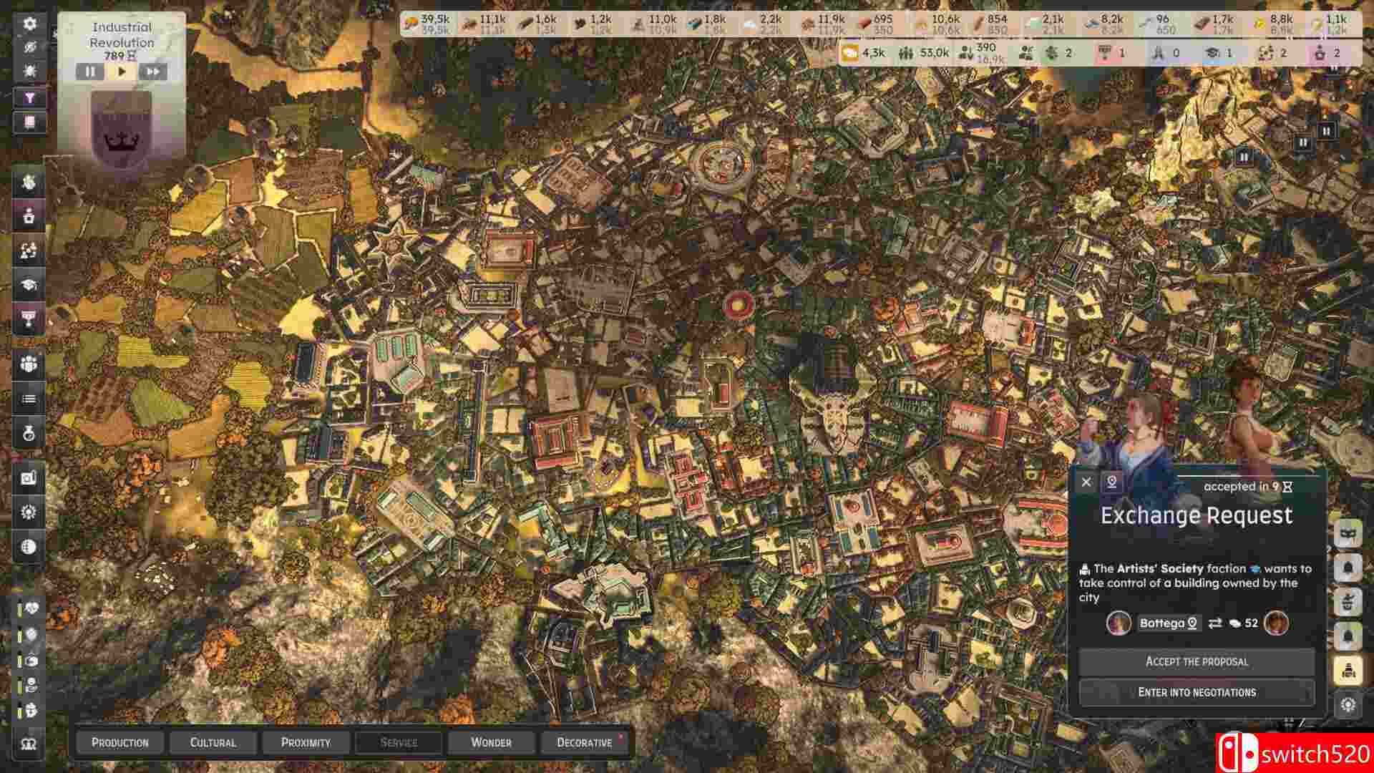This screenshot has height=773, width=1374.
Task: Open the list overview sidebar panel
Action: (x=29, y=399)
